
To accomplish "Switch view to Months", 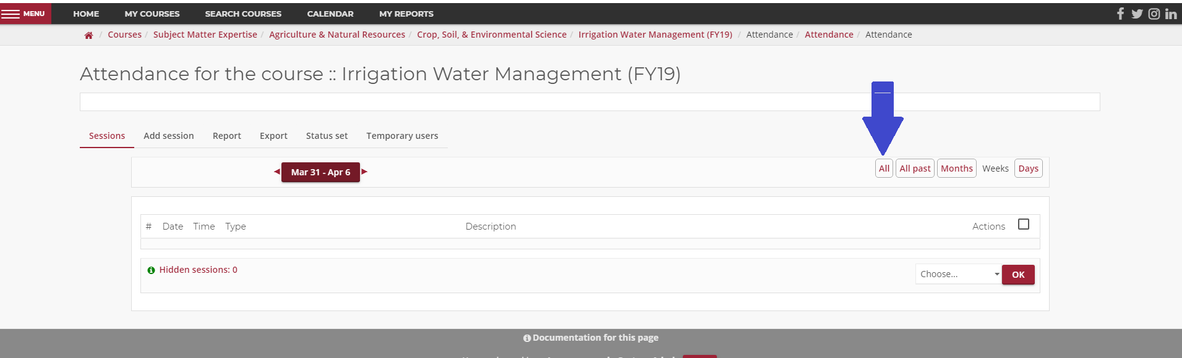I will point(957,169).
